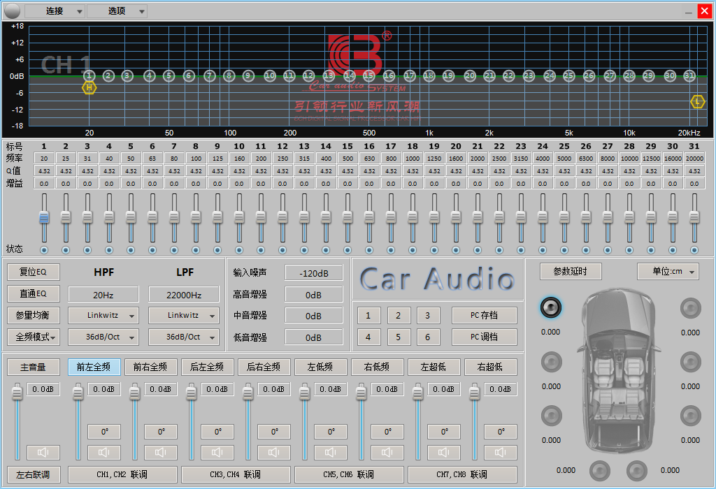Select the 后右全频 channel tab
Screen dimensions: 716x489
coord(264,367)
